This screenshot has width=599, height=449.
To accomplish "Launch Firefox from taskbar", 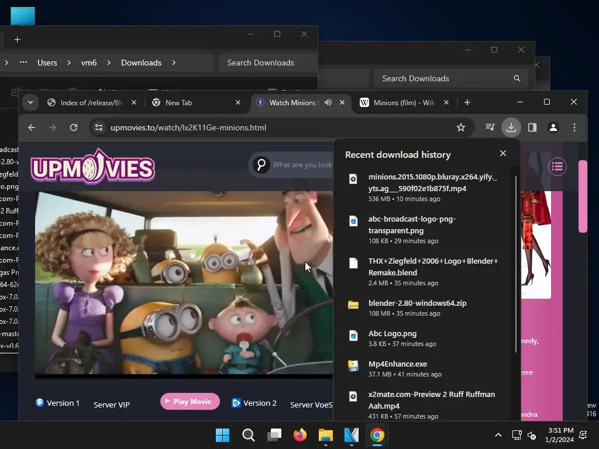I will click(300, 435).
